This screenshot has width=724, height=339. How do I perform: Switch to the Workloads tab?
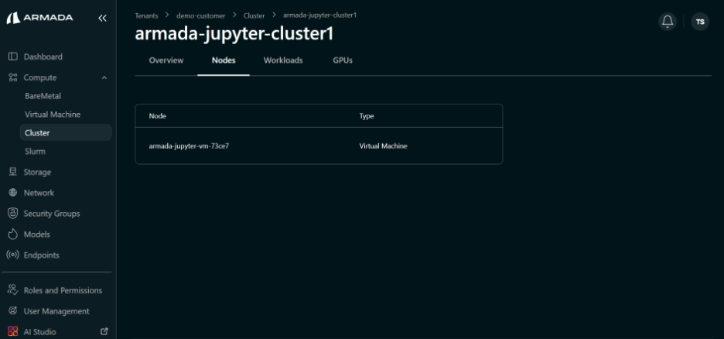[283, 60]
